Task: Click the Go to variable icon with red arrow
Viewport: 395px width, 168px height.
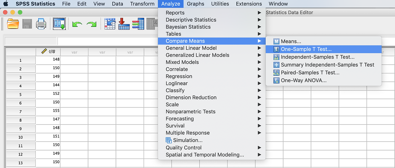Action: [x=124, y=24]
